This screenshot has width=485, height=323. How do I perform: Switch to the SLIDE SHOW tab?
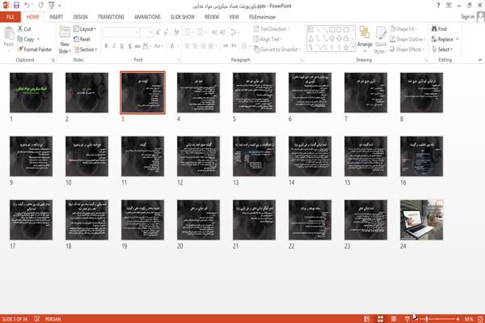183,17
